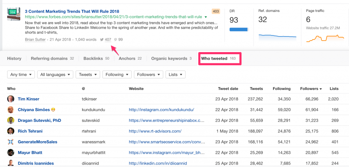Switch to the Organic keywords tab
This screenshot has height=168, width=349.
pyautogui.click(x=171, y=59)
